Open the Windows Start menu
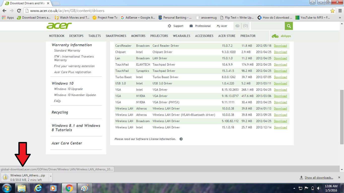The height and width of the screenshot is (193, 344). (7, 188)
